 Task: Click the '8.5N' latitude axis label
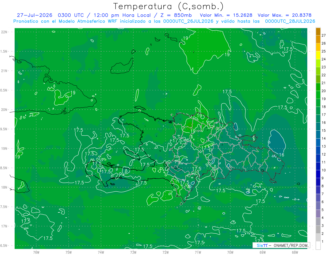click(4, 168)
